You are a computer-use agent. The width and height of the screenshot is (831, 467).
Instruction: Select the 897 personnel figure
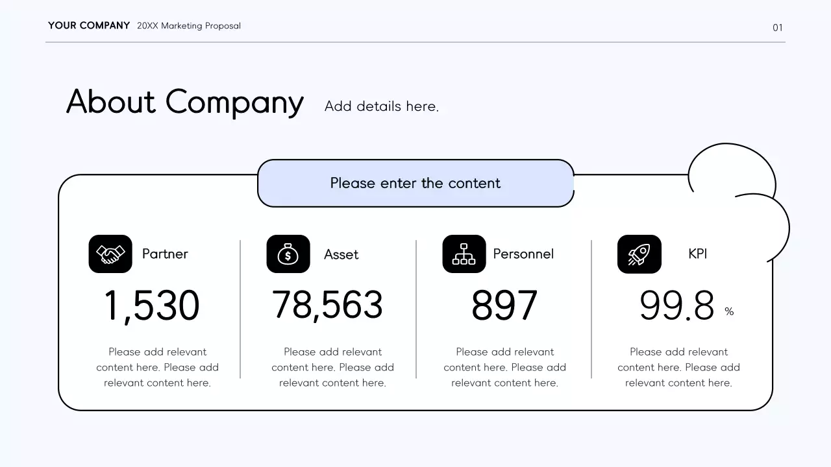coord(504,305)
